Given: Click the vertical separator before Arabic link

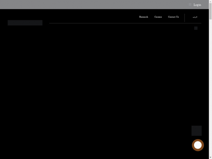Looking at the screenshot, I should tap(184, 18).
